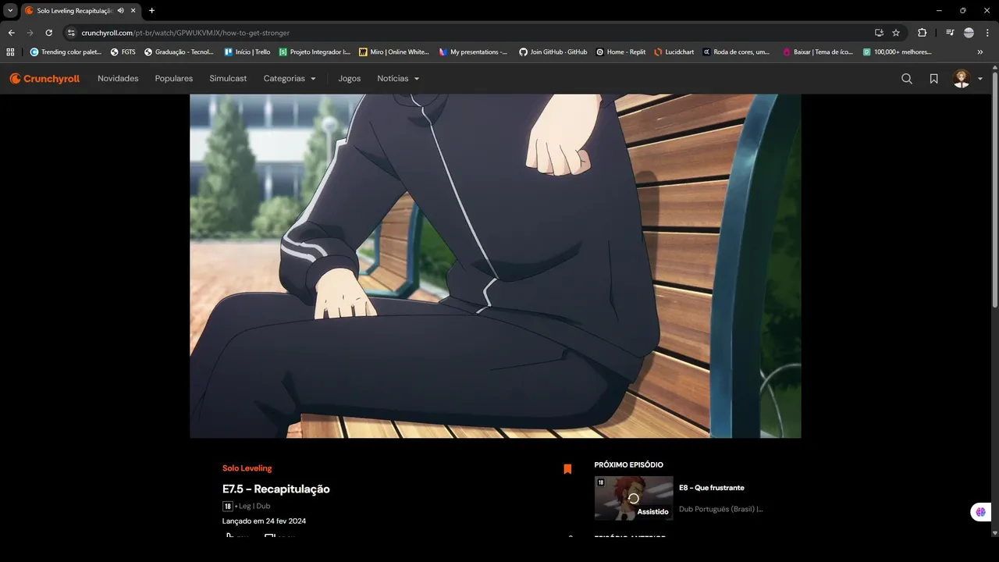The height and width of the screenshot is (562, 999).
Task: Open the Join GitHub bookmark
Action: (553, 52)
